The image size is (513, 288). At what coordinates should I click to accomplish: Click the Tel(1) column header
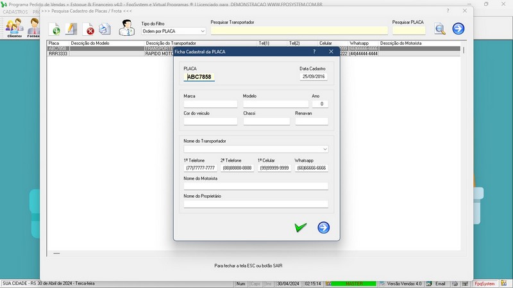coord(273,43)
